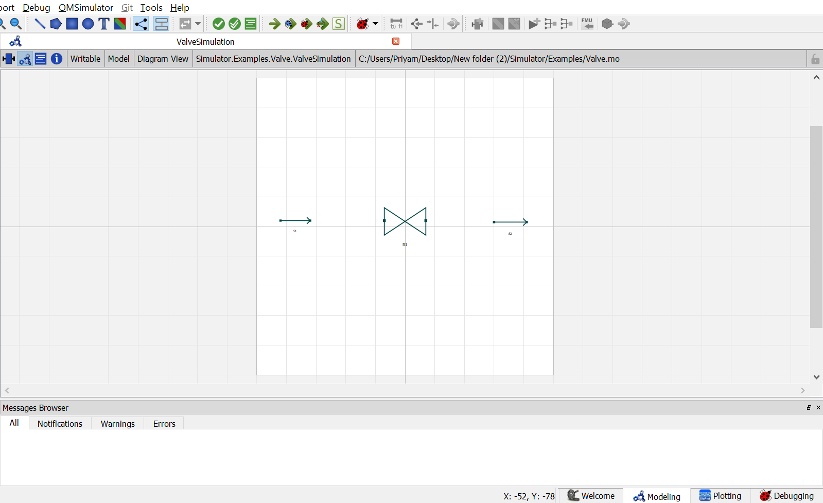Select the Polygon shape tool

click(x=56, y=24)
